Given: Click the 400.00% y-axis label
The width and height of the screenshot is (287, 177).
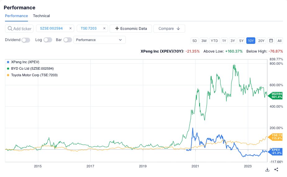Looking at the screenshot, I should 276,106.
